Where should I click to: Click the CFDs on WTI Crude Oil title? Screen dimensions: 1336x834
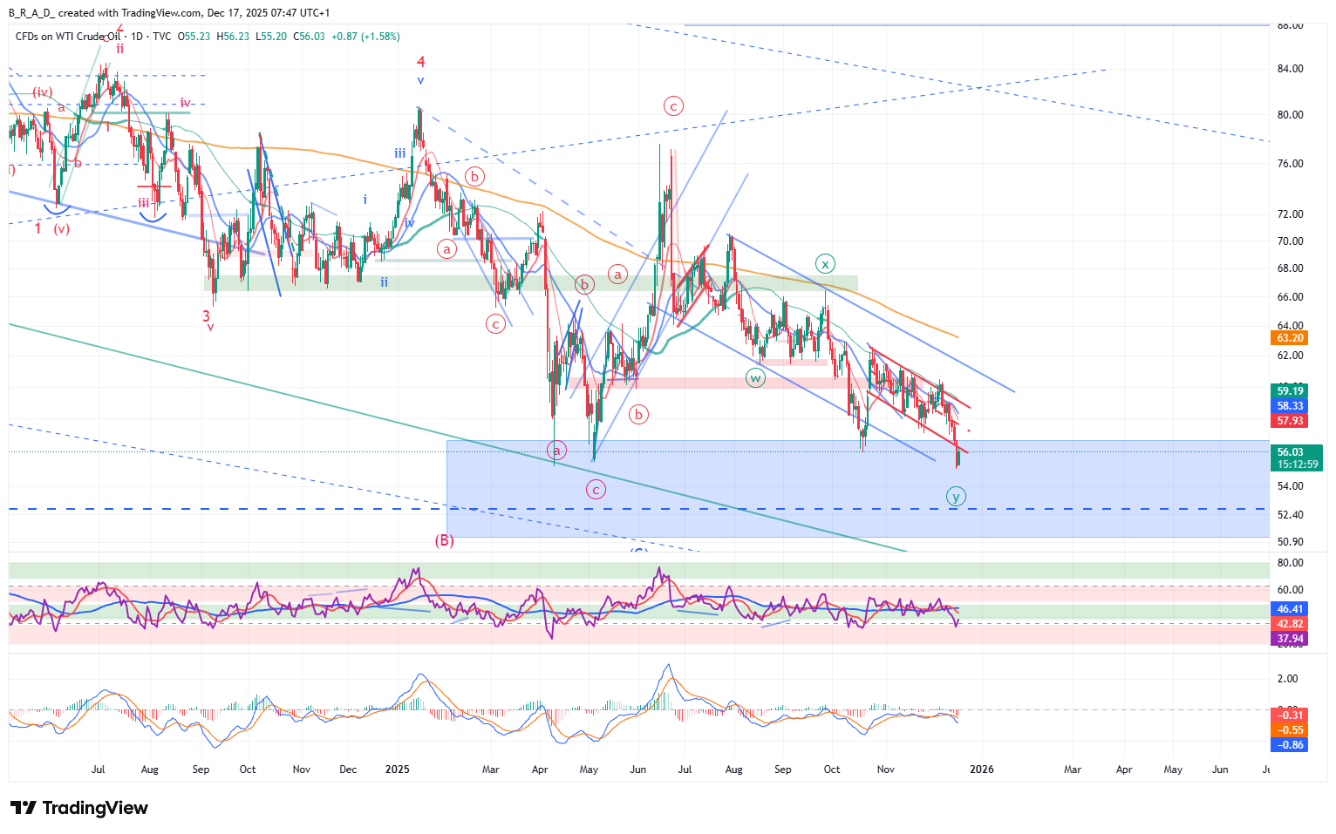point(68,37)
